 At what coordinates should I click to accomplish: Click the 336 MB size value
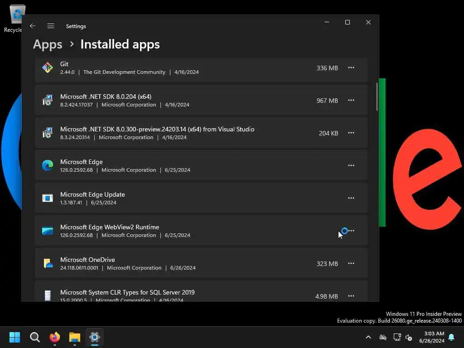pos(327,68)
